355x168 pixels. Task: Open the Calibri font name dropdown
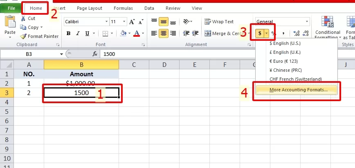107,22
